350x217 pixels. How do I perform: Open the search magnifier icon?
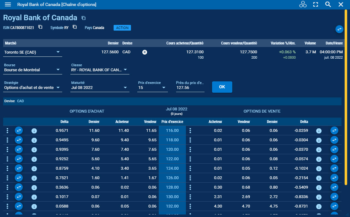tap(328, 4)
